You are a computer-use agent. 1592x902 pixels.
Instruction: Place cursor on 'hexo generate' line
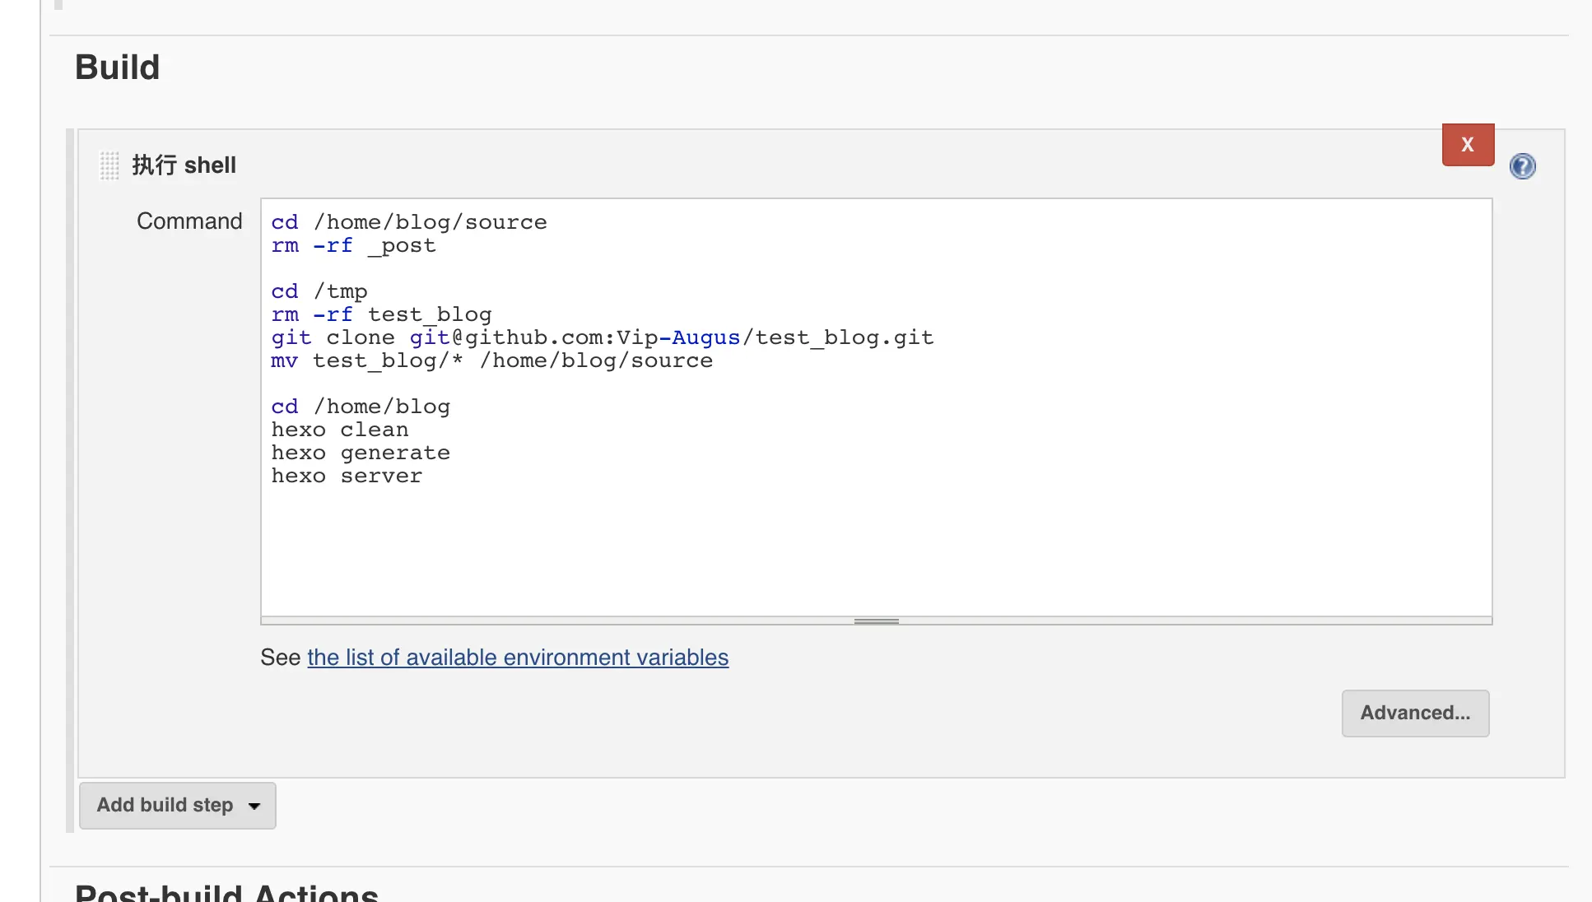tap(361, 453)
